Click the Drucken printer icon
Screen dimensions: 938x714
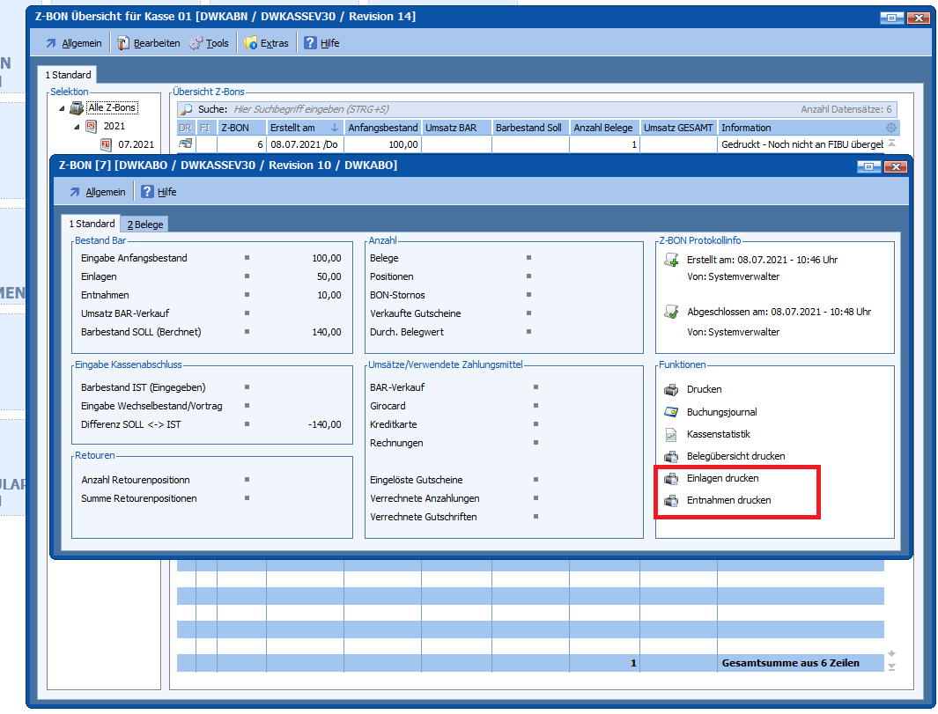point(671,389)
